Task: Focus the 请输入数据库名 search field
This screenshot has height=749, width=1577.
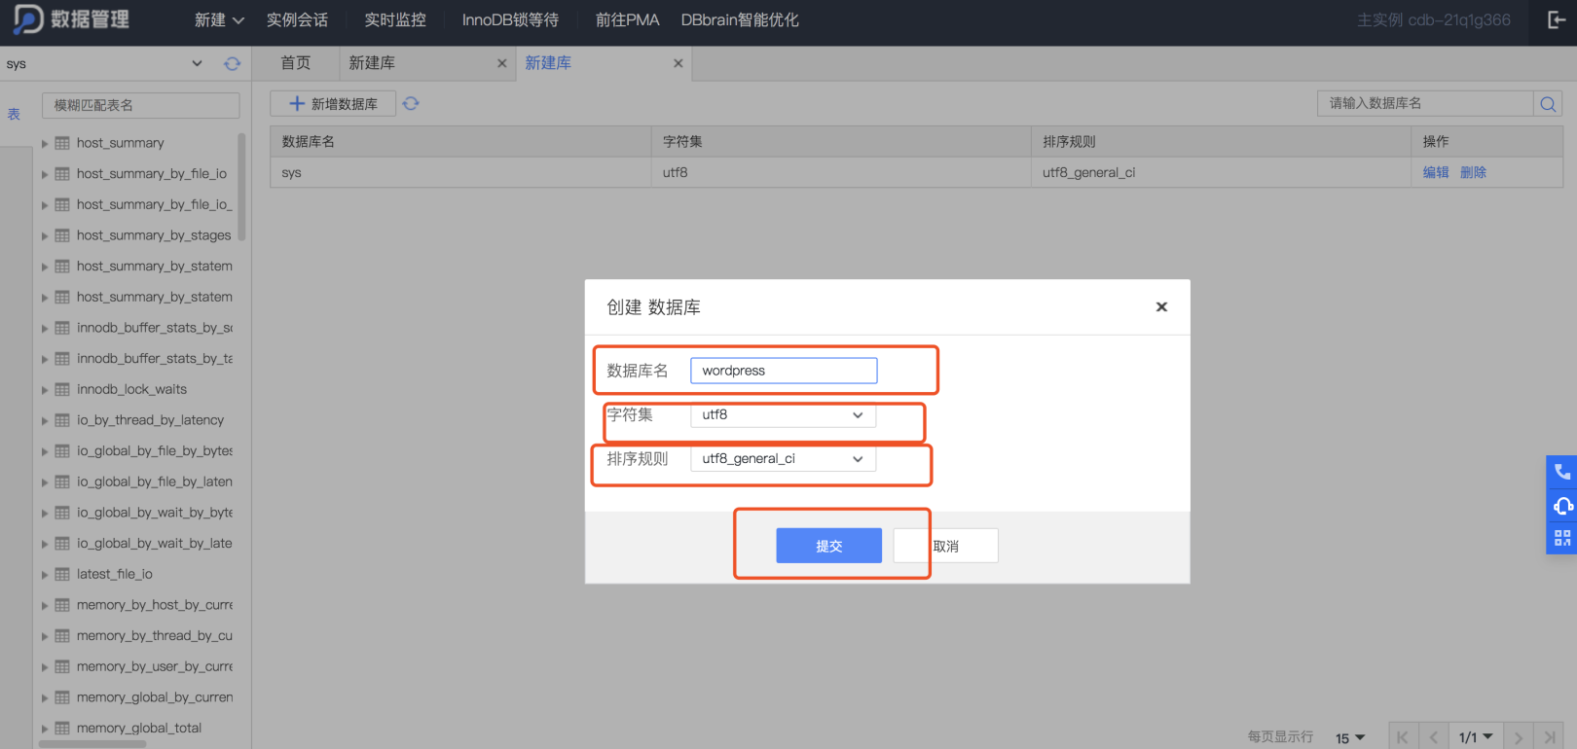Action: pos(1425,103)
